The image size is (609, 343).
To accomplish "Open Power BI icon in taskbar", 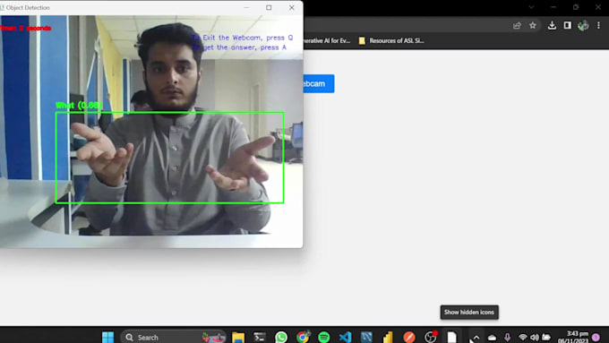I will pyautogui.click(x=388, y=337).
